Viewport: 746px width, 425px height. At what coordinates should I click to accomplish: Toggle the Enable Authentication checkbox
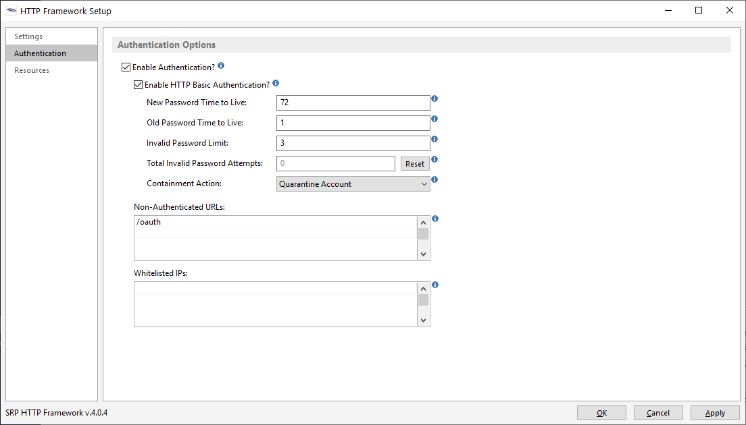pos(126,67)
